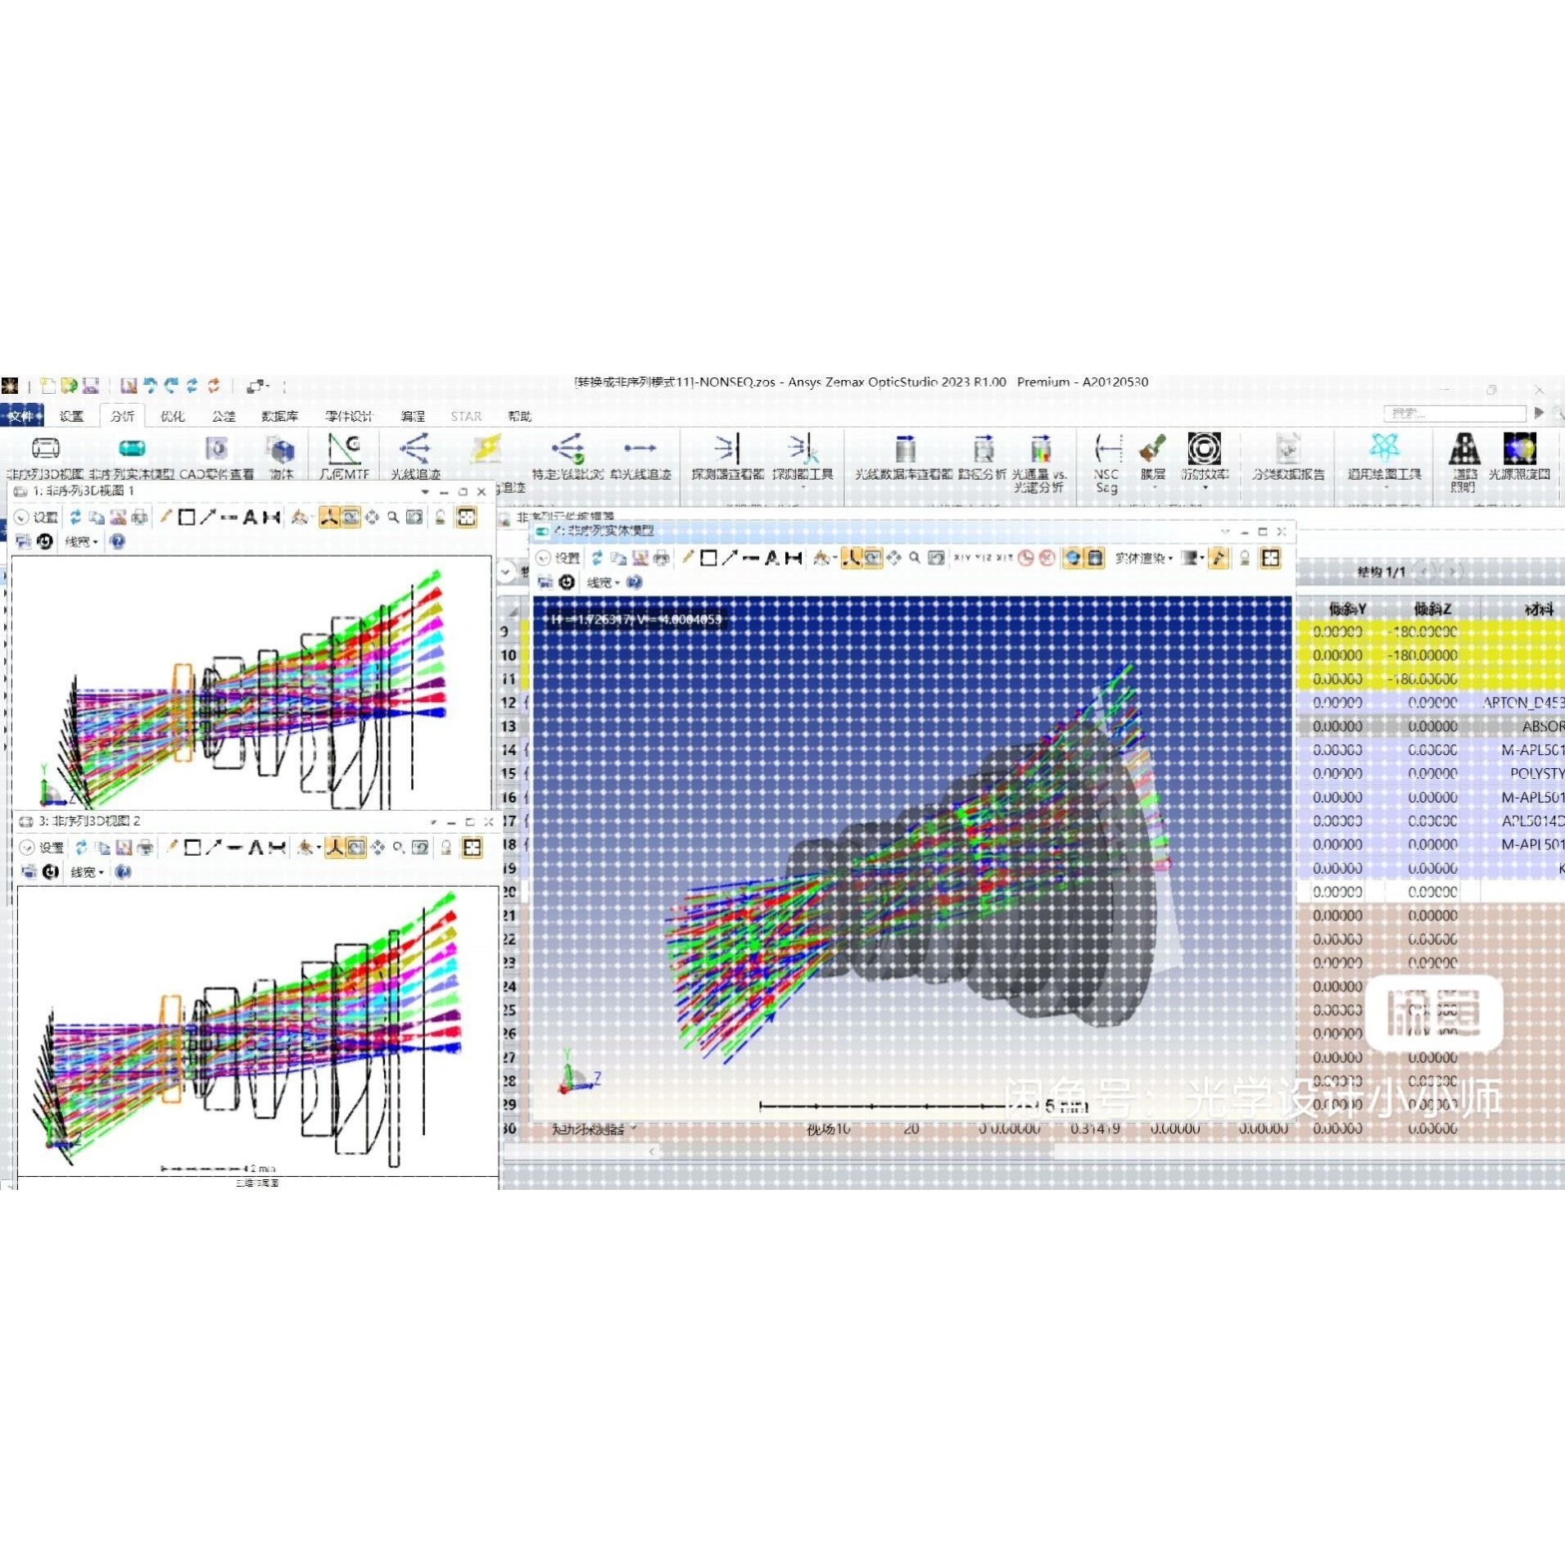Switch to the 数据库 (Libraries) ribbon tab
Image resolution: width=1565 pixels, height=1565 pixels.
click(x=279, y=416)
